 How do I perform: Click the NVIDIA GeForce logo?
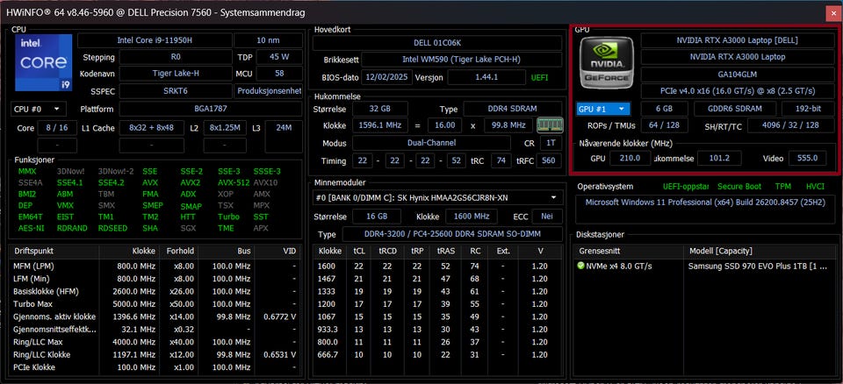(607, 62)
